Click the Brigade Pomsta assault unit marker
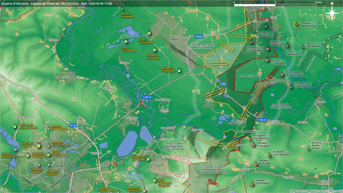This screenshot has height=193, width=343. 15,127
